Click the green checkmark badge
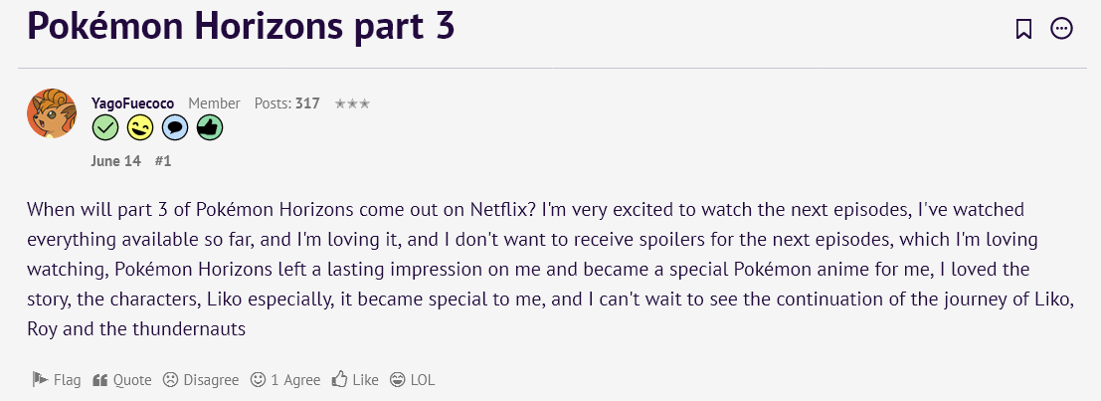The height and width of the screenshot is (401, 1101). click(105, 127)
